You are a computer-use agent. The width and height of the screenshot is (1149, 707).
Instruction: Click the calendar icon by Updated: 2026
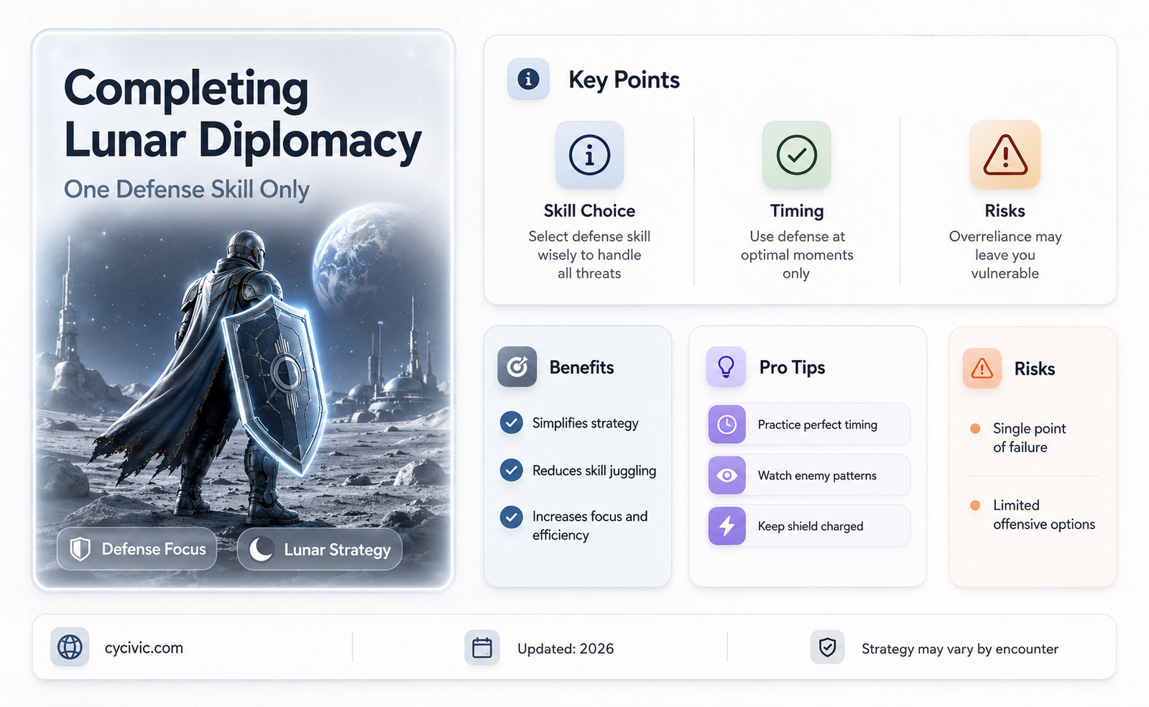coord(481,648)
